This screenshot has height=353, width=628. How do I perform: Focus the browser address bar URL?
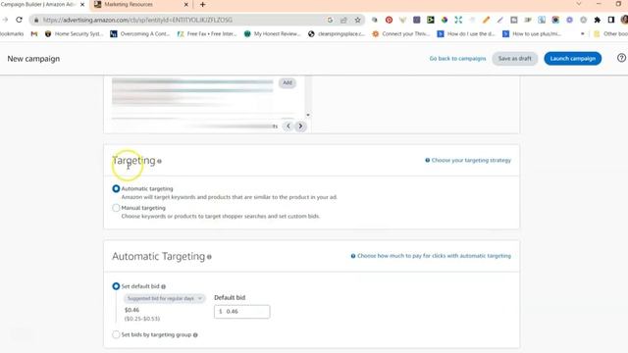[x=137, y=20]
